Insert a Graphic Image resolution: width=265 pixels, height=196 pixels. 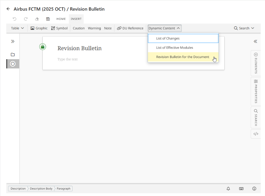click(x=39, y=28)
